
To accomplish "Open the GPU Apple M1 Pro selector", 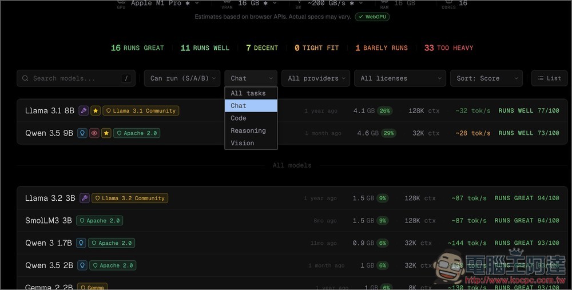I will pos(165,3).
